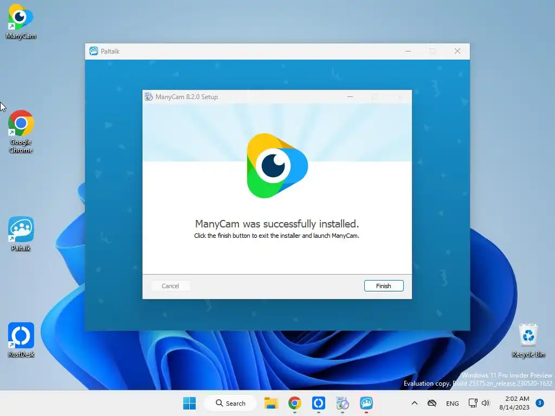Click ENG language indicator
This screenshot has width=555, height=416.
point(453,403)
